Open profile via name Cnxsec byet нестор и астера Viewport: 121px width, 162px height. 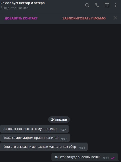(23, 3)
